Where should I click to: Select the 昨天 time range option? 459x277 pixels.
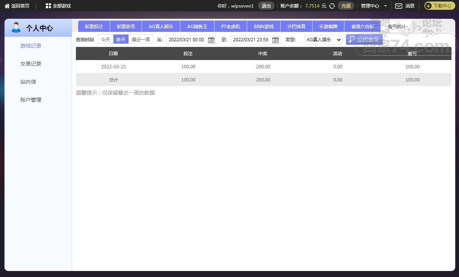click(121, 39)
